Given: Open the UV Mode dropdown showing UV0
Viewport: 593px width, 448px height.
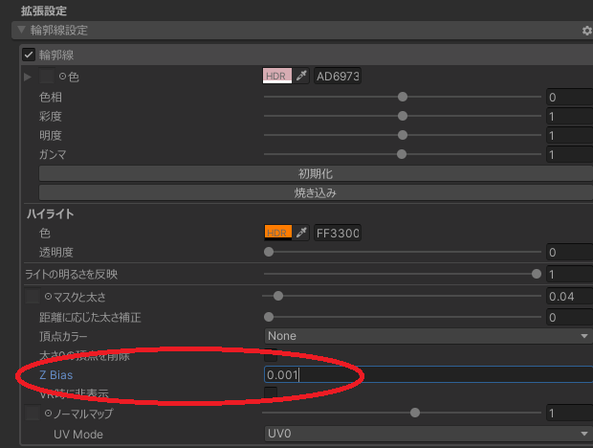Looking at the screenshot, I should (x=428, y=434).
